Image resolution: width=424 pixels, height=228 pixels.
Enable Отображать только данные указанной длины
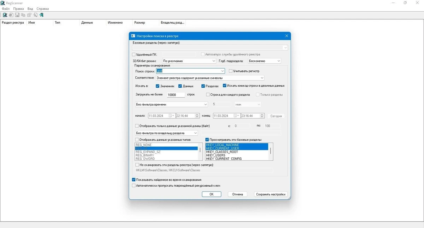point(137,125)
